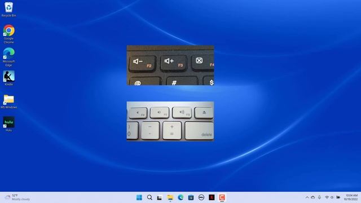Select the silver keyboard volume keys image
Image resolution: width=361 pixels, height=203 pixels.
pos(170,121)
